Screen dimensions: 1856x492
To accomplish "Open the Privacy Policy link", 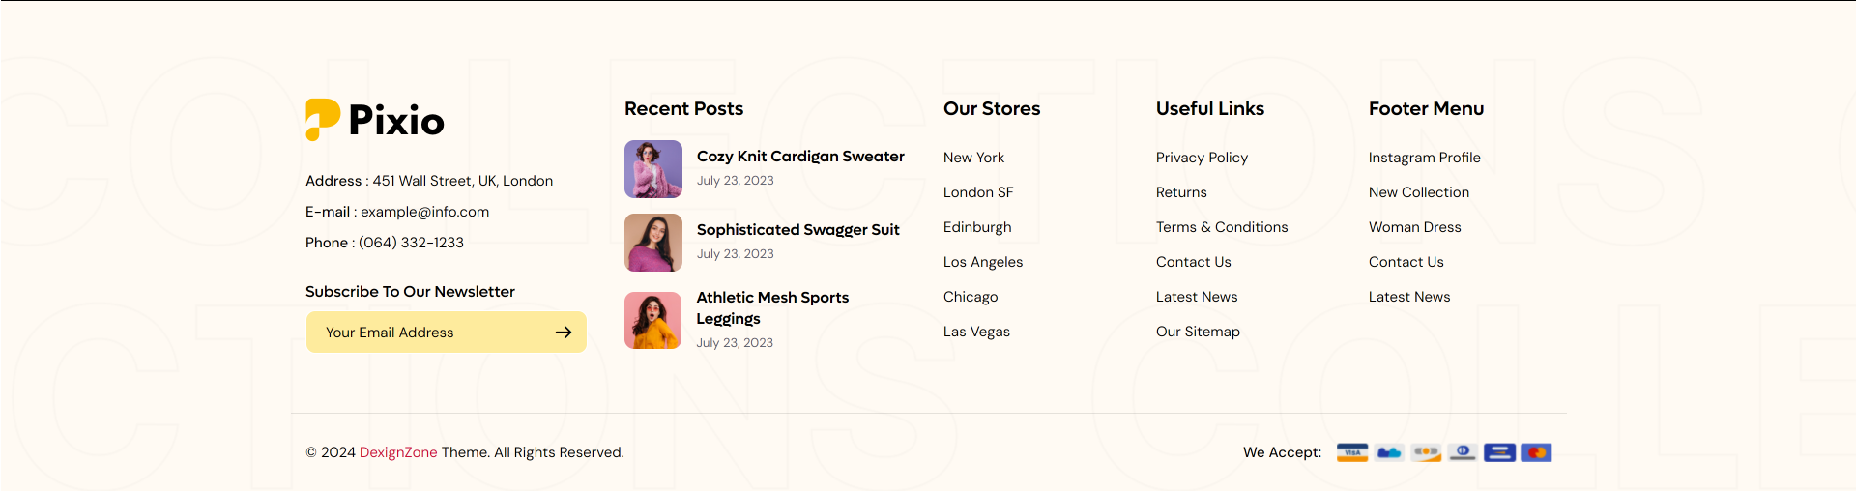I will [1202, 158].
